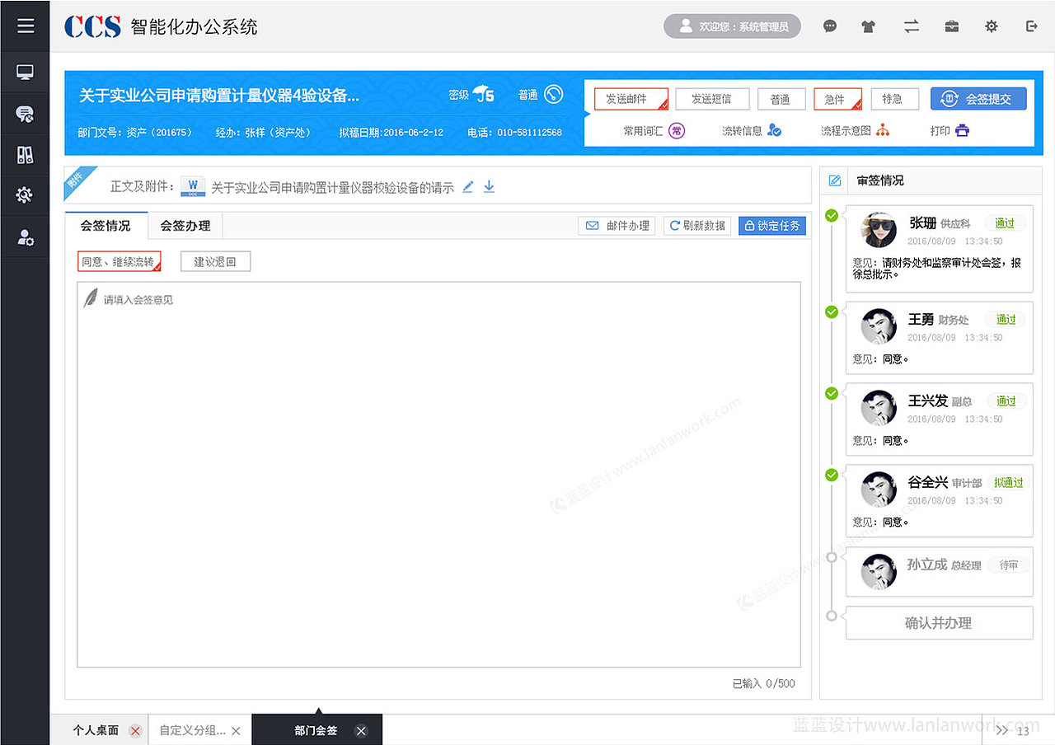Open 邮件办理 mail handling
The width and height of the screenshot is (1055, 745).
pyautogui.click(x=616, y=225)
